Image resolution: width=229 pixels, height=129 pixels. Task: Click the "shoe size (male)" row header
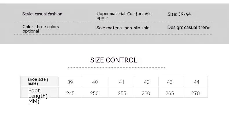tap(38, 81)
